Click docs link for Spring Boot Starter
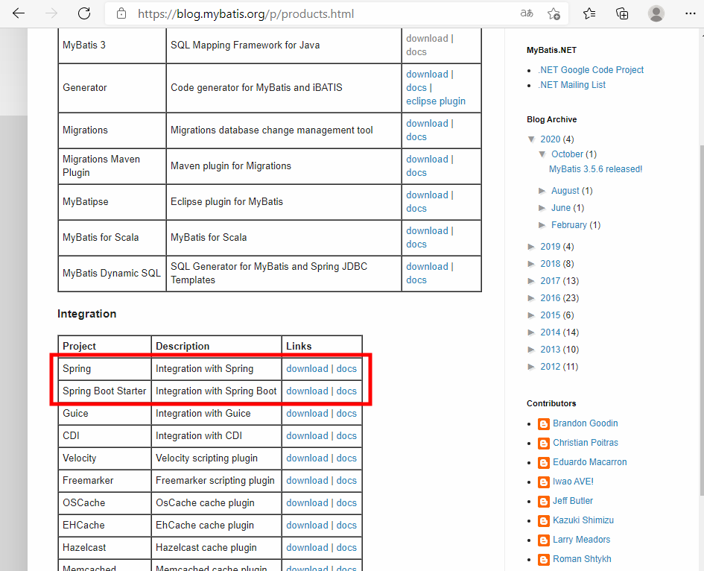Viewport: 704px width, 571px height. [346, 391]
